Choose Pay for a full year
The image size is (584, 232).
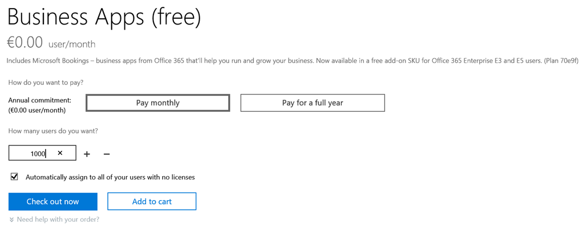coord(313,103)
